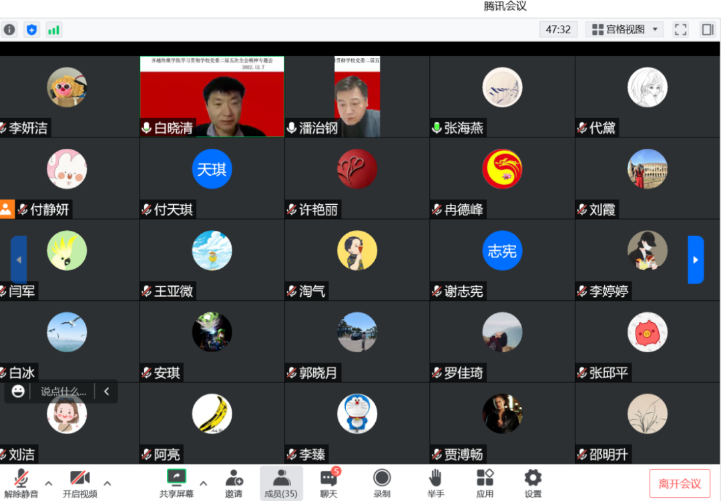This screenshot has width=721, height=501.
Task: Open the 应用 apps icon
Action: 485,483
